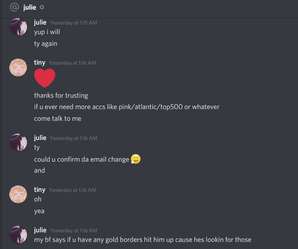Click username julie at 1:15 AM message
This screenshot has height=249, width=298.
click(x=40, y=22)
